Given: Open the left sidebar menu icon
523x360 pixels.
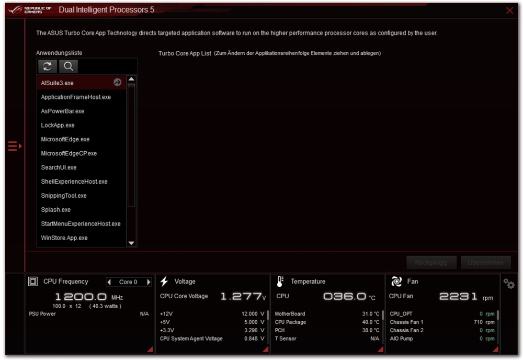Looking at the screenshot, I should (x=15, y=147).
